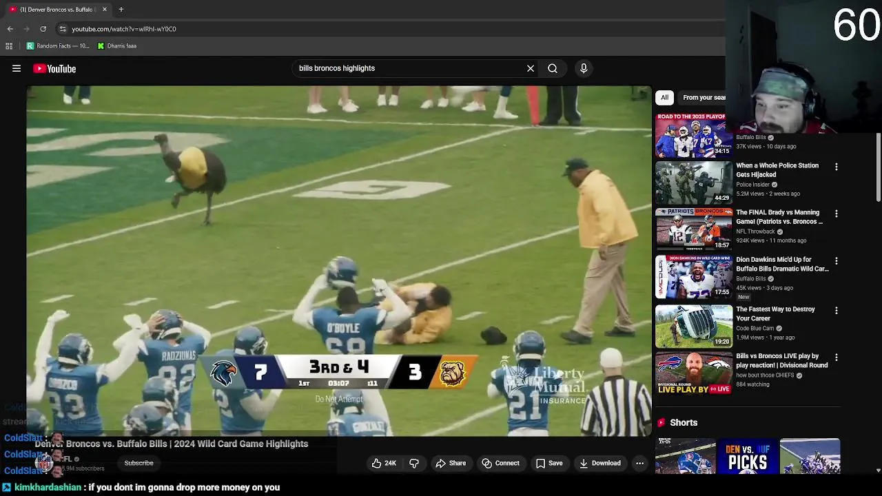Open Dion Dawkins Mic'd Up thumbnail

click(x=694, y=277)
